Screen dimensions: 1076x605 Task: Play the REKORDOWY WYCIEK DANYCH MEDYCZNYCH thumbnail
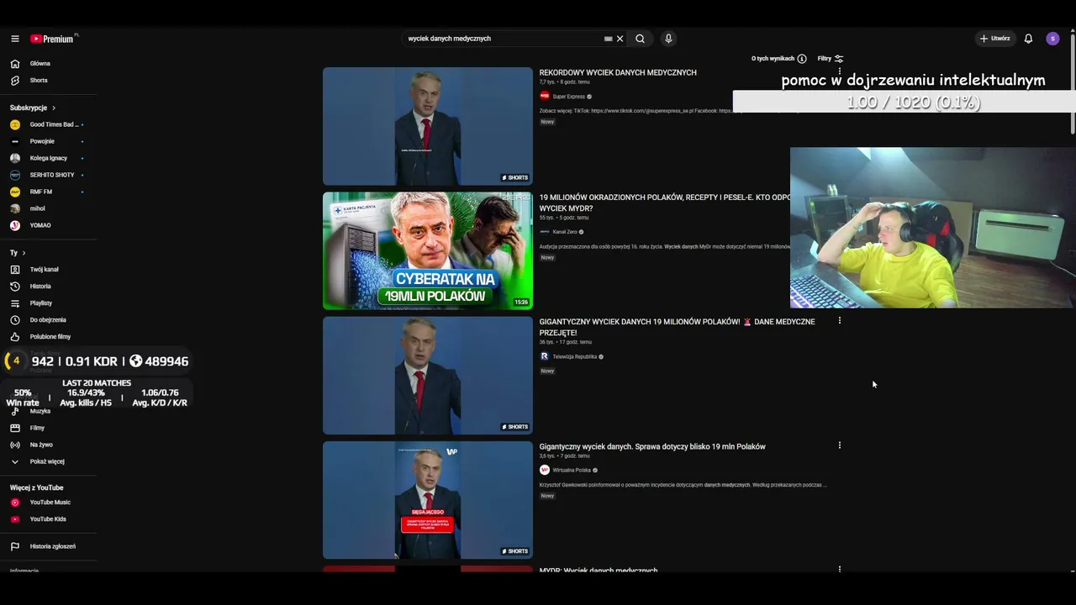(x=428, y=126)
